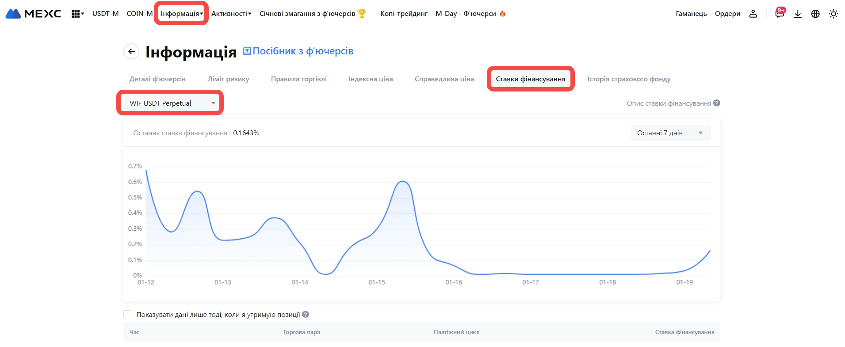Click the funding rate description help icon
Screen dimensions: 845x347
pos(717,103)
